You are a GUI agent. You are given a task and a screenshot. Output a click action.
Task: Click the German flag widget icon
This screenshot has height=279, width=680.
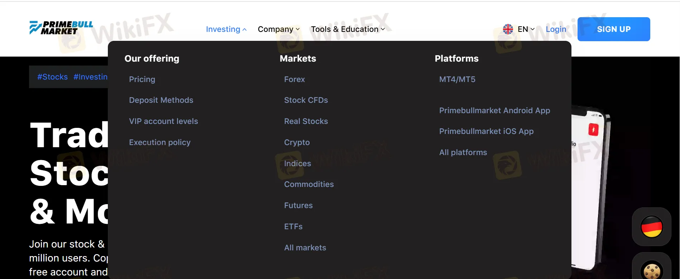pos(652,227)
